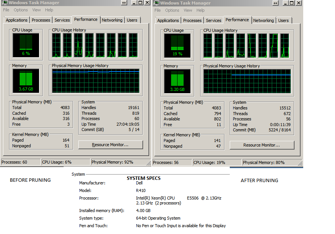The image size is (335, 234).
Task: Click Up Time value 27:04:19:05
Action: (128, 124)
